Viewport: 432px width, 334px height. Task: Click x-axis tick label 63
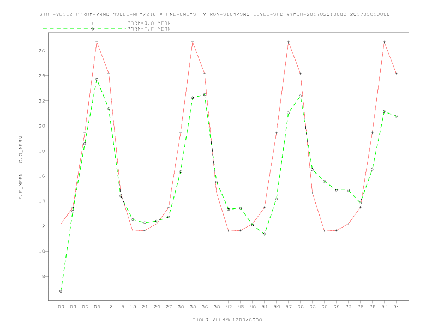point(313,307)
